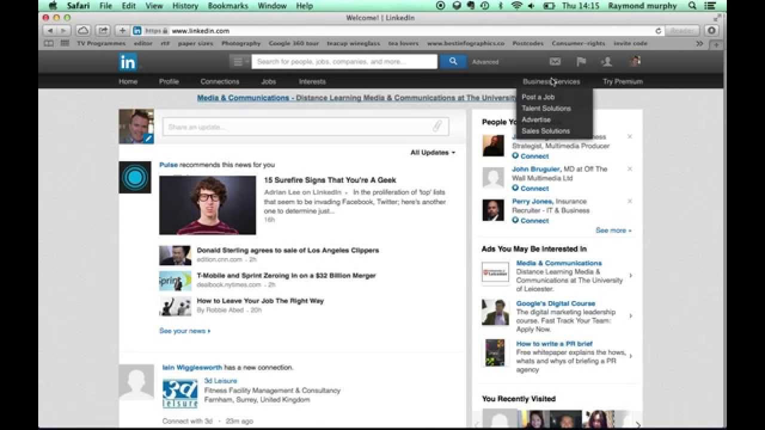Click the volume menu bar icon
The width and height of the screenshot is (765, 430).
tap(532, 5)
